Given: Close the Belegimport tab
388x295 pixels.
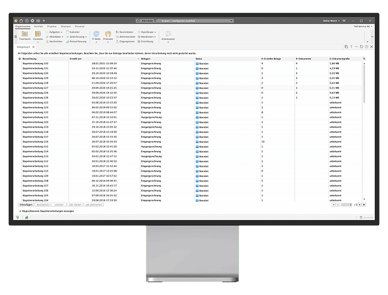Looking at the screenshot, I should [x=34, y=47].
